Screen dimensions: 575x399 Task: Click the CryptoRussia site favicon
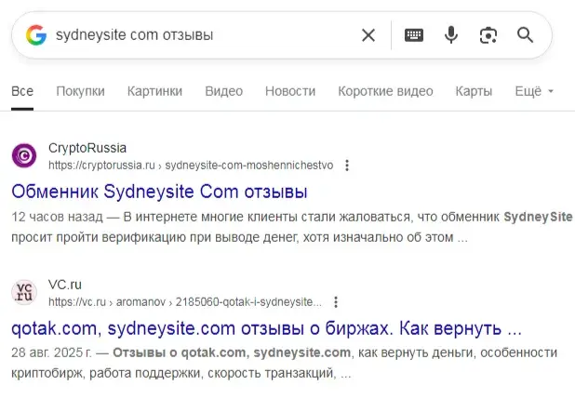coord(24,155)
